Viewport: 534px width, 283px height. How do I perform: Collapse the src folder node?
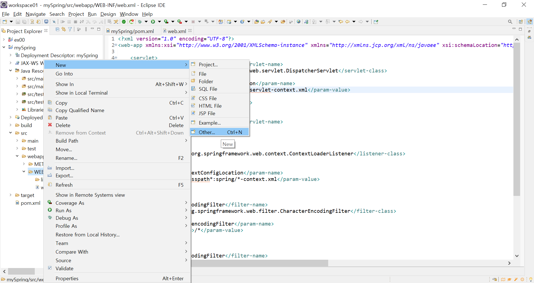[x=11, y=133]
